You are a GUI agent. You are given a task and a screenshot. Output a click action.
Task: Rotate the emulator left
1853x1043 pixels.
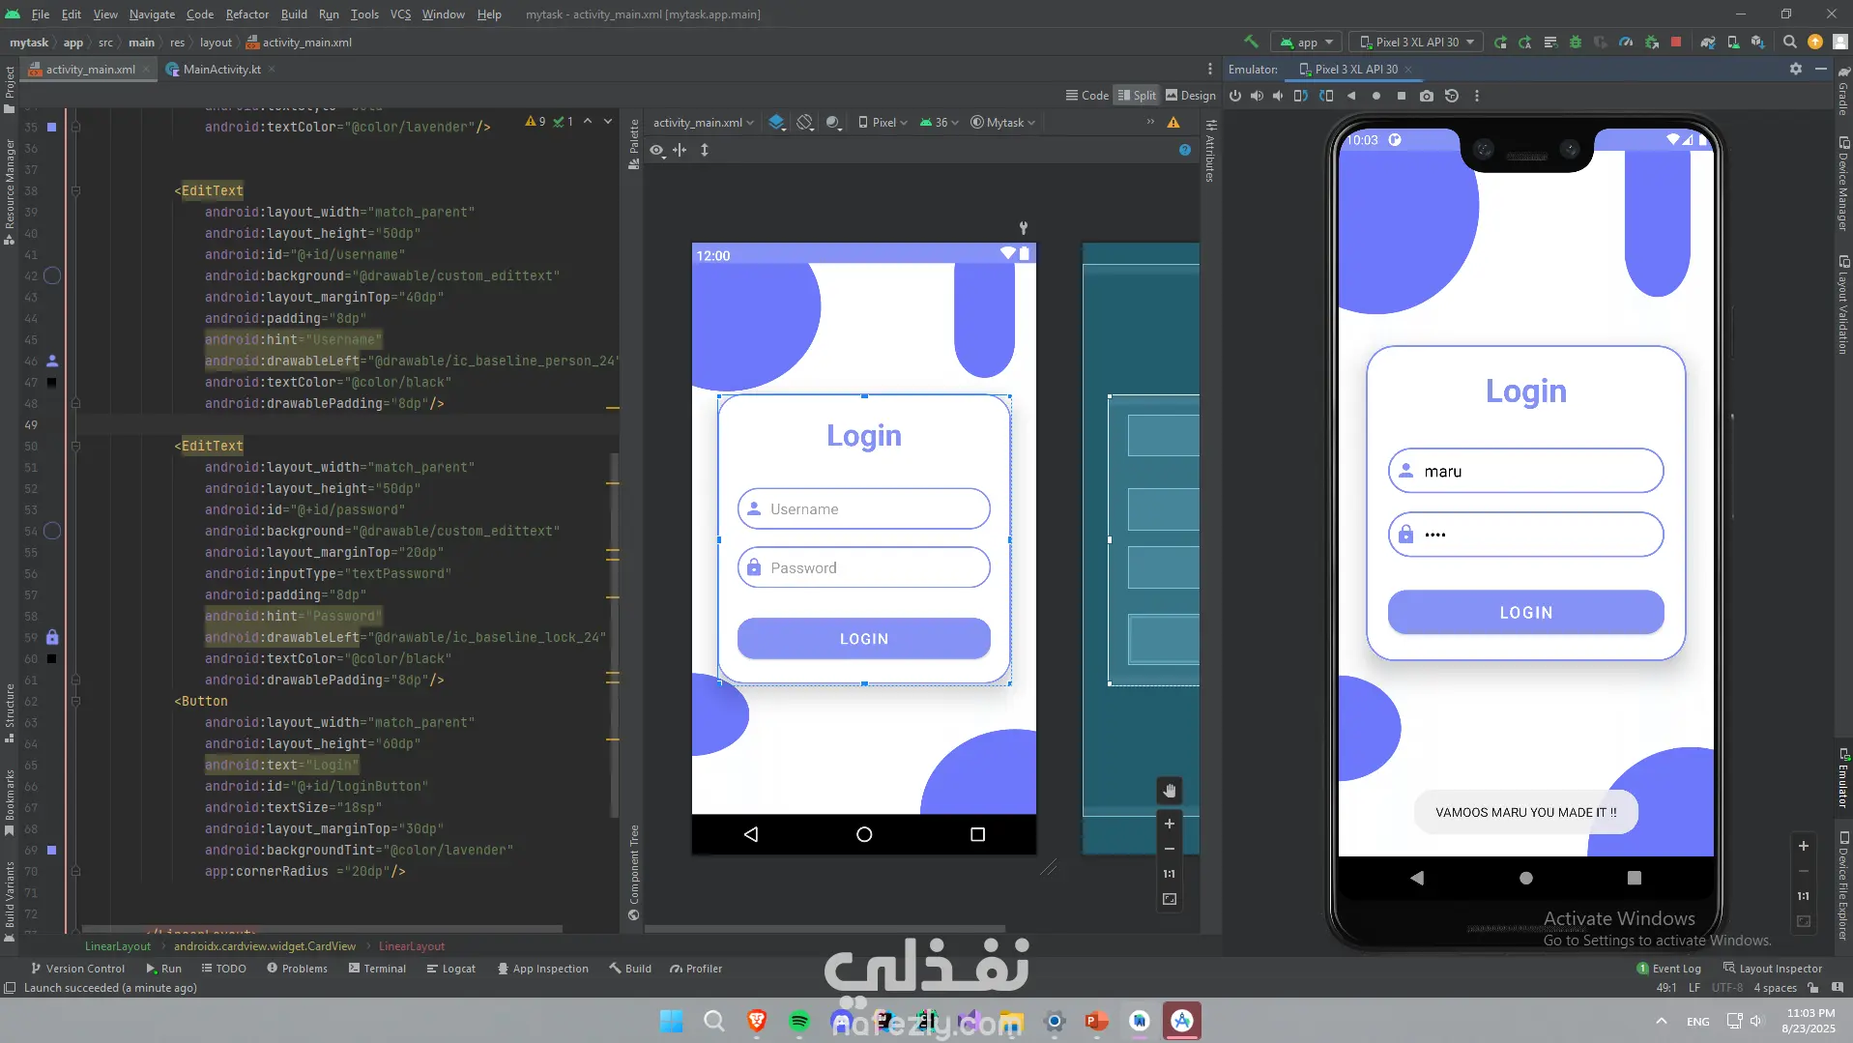point(1301,96)
